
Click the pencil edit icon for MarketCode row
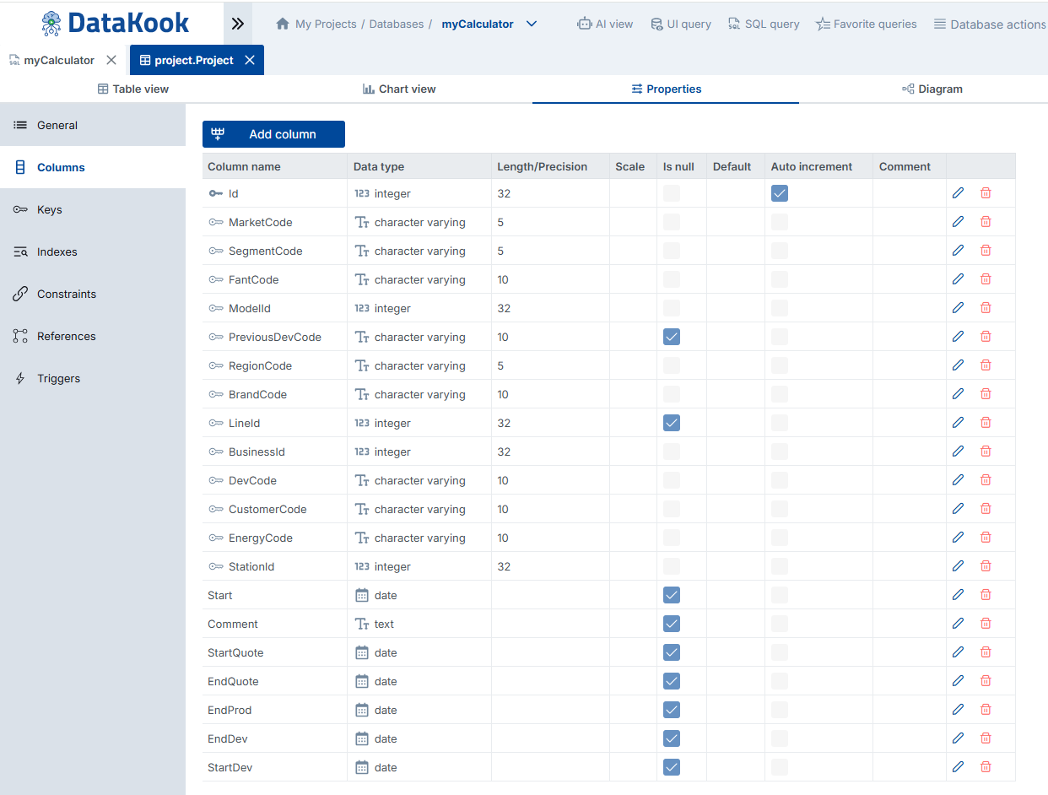coord(958,222)
